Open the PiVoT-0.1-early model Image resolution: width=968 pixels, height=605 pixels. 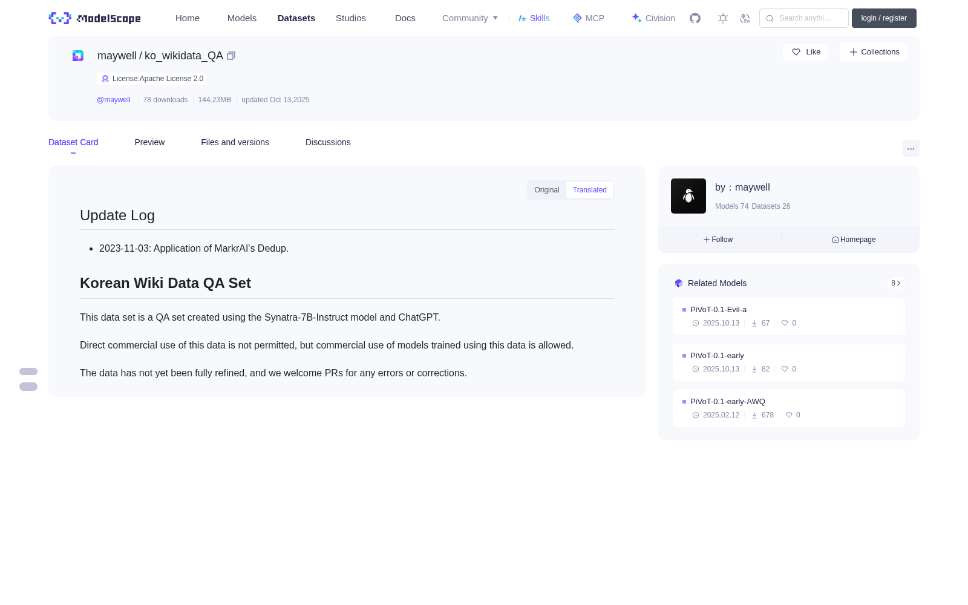[x=717, y=356]
